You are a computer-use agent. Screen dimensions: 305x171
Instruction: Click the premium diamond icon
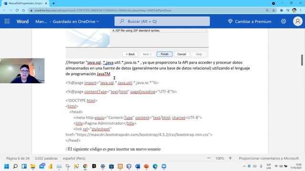click(230, 21)
